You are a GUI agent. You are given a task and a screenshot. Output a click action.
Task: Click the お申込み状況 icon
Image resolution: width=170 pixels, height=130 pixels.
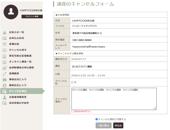5,38
